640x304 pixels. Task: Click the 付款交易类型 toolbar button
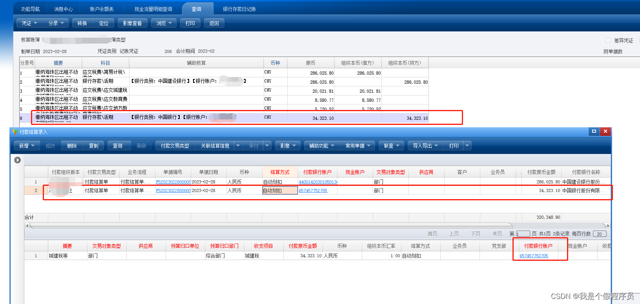coord(175,146)
